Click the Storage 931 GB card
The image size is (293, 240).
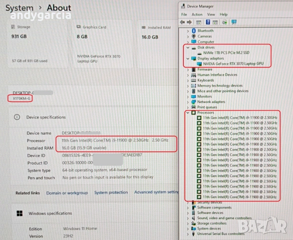38,44
